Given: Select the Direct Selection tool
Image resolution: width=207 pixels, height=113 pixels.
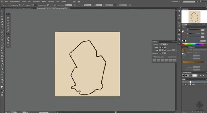Looking at the screenshot, I should (x=2, y=14).
